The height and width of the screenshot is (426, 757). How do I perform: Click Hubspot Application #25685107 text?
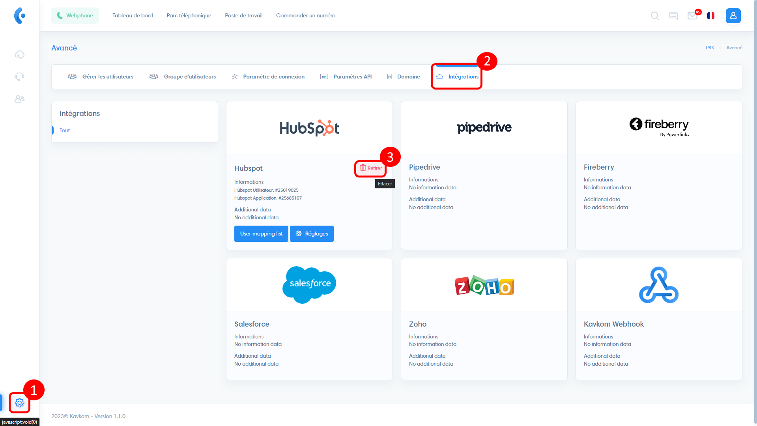tap(268, 198)
